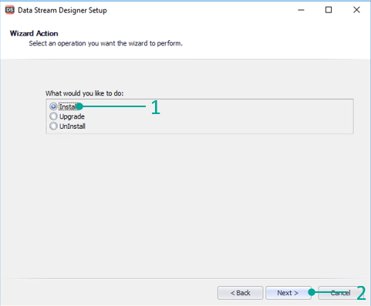This screenshot has height=306, width=371.
Task: Click the UnInstall option label text
Action: 73,126
